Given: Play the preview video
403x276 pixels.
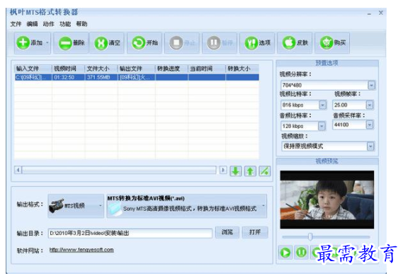Looking at the screenshot, I should click(x=285, y=253).
